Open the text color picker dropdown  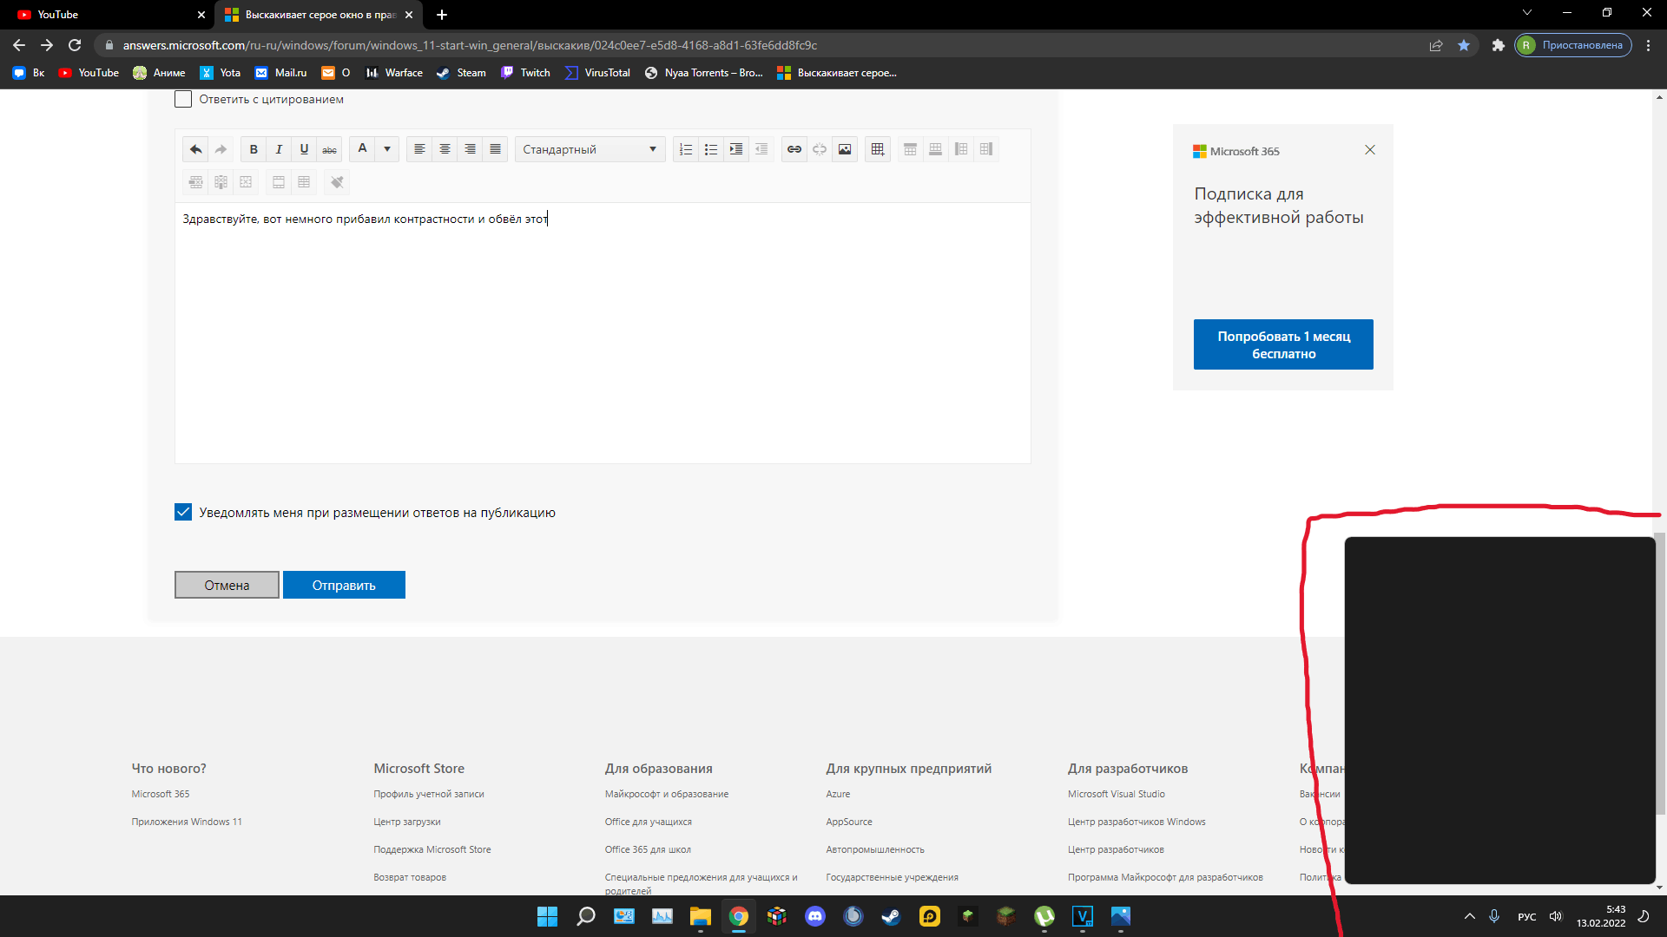tap(387, 148)
